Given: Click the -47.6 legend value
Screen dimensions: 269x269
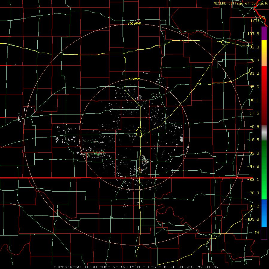Looking at the screenshot, I should click(253, 166).
